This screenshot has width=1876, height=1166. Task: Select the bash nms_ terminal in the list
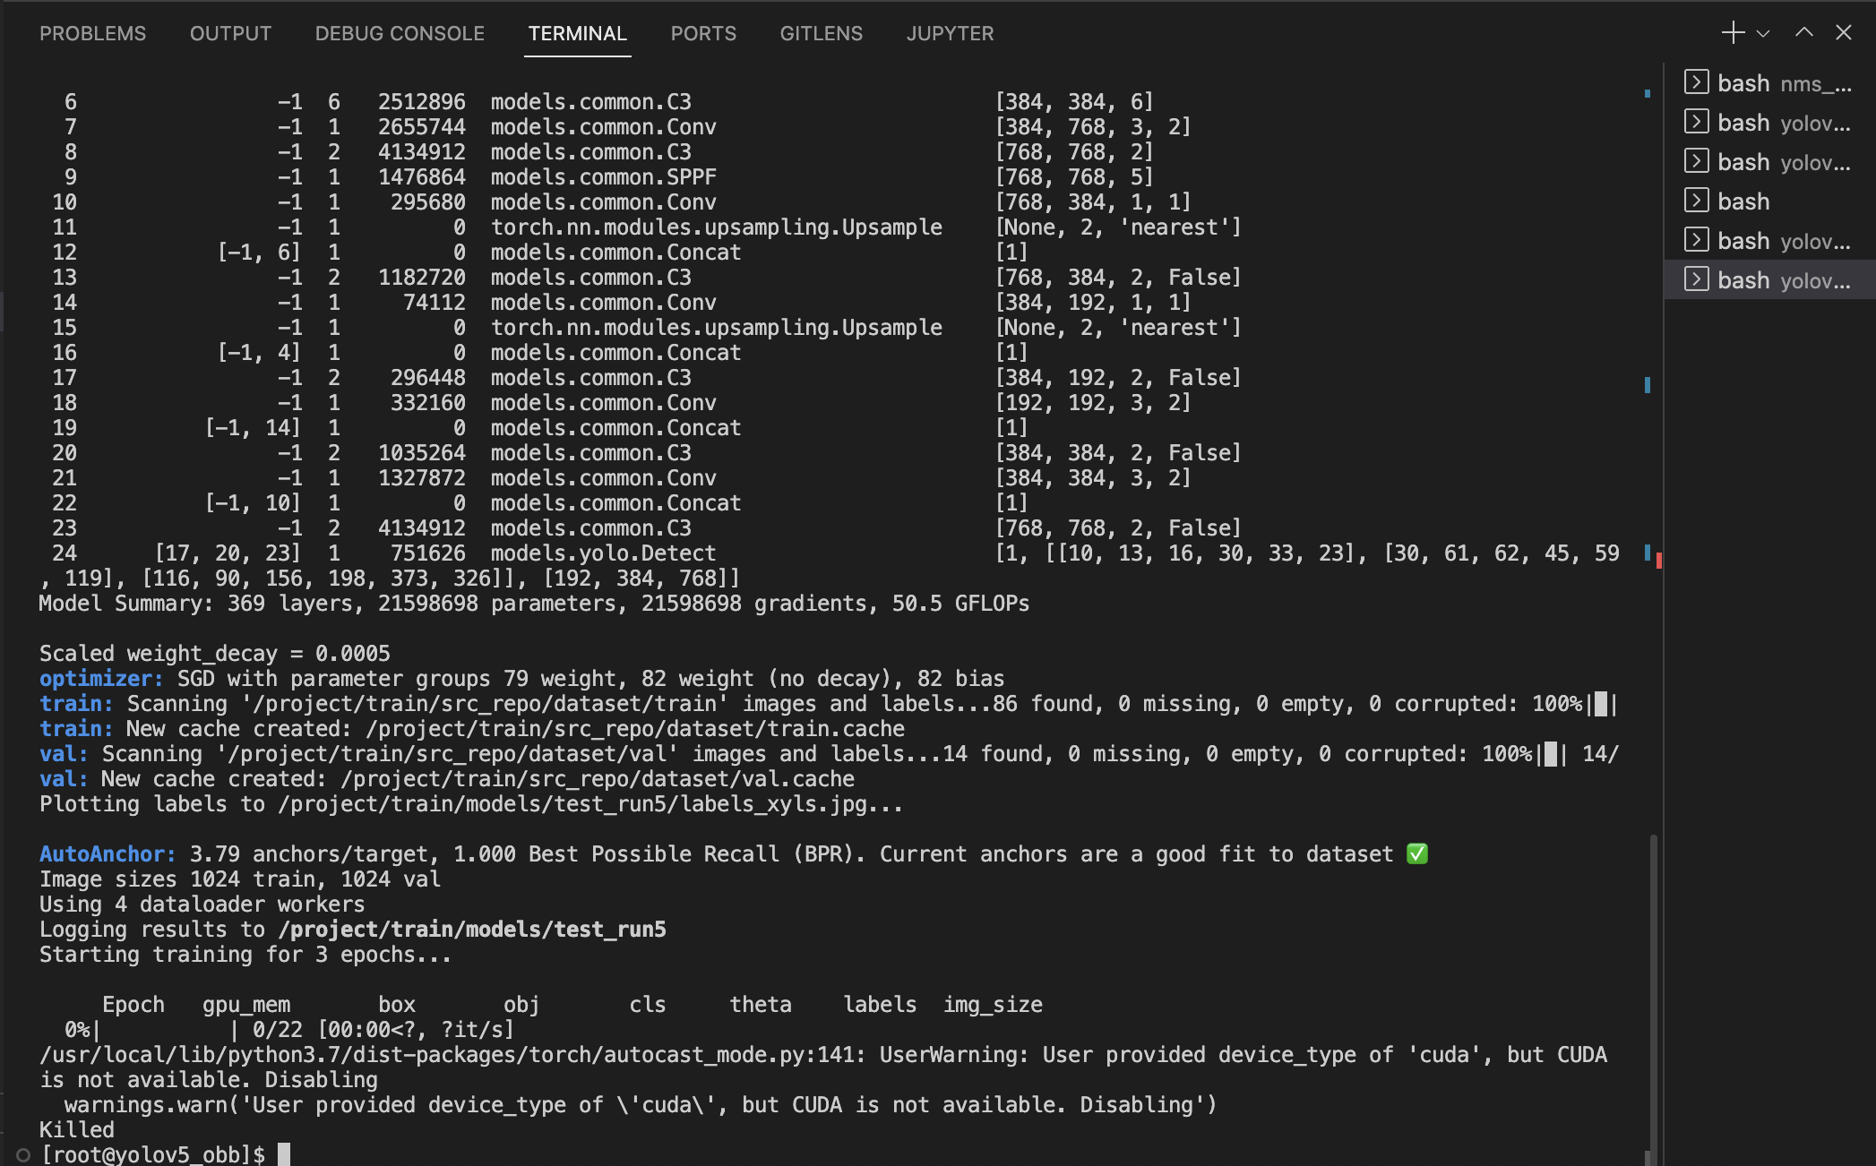[1769, 82]
